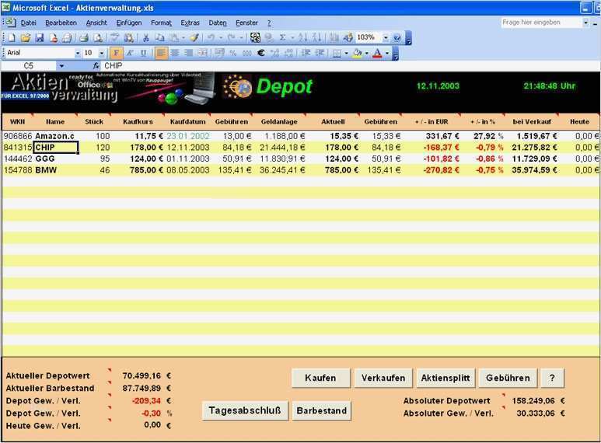The height and width of the screenshot is (443, 601).
Task: Click the Name Box showing C5
Action: pyautogui.click(x=29, y=66)
